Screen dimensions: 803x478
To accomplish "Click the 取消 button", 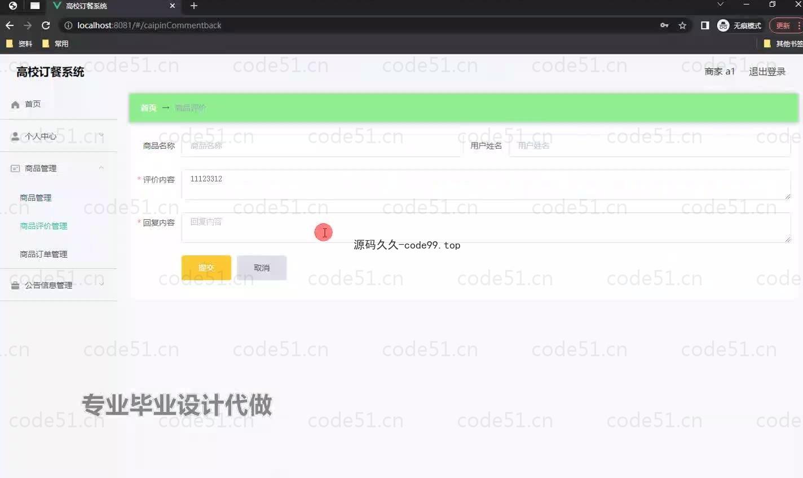I will click(262, 268).
